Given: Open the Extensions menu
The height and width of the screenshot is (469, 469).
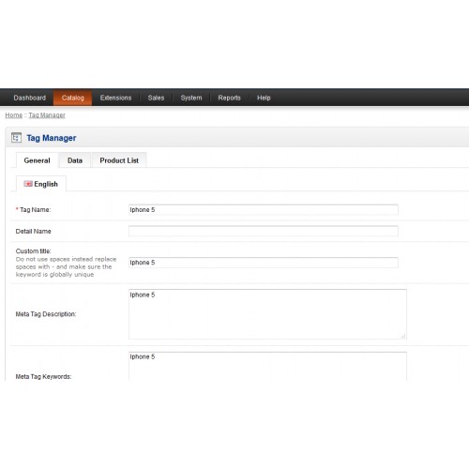Looking at the screenshot, I should 115,98.
